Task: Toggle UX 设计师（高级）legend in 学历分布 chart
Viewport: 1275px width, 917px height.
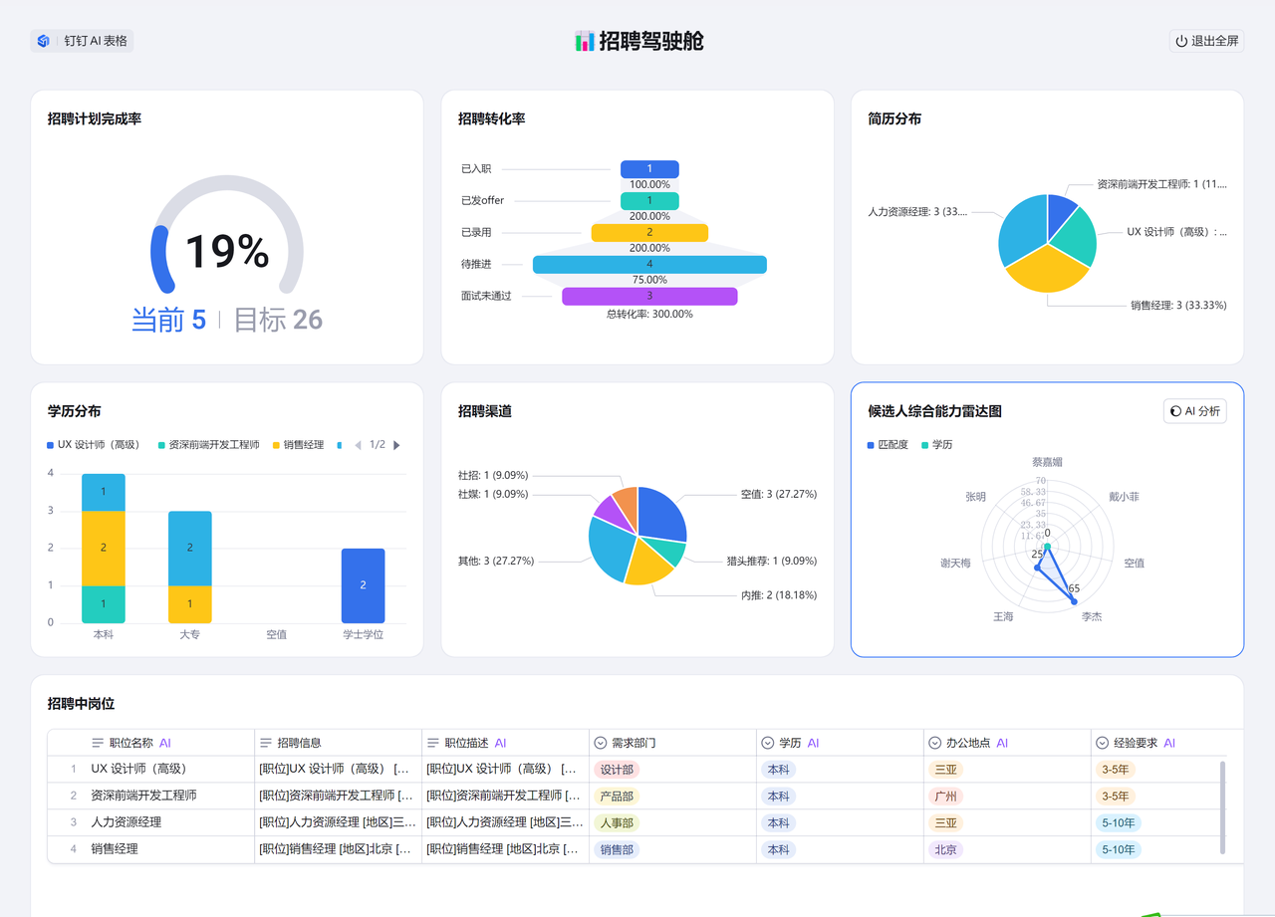Action: [97, 445]
